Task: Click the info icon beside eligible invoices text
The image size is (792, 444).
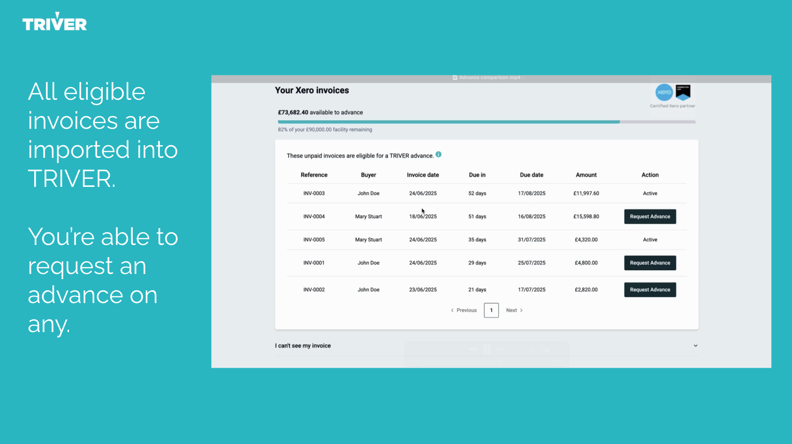Action: (438, 154)
